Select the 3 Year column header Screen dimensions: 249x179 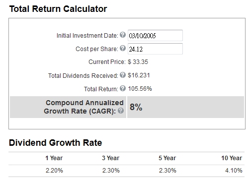pyautogui.click(x=111, y=158)
